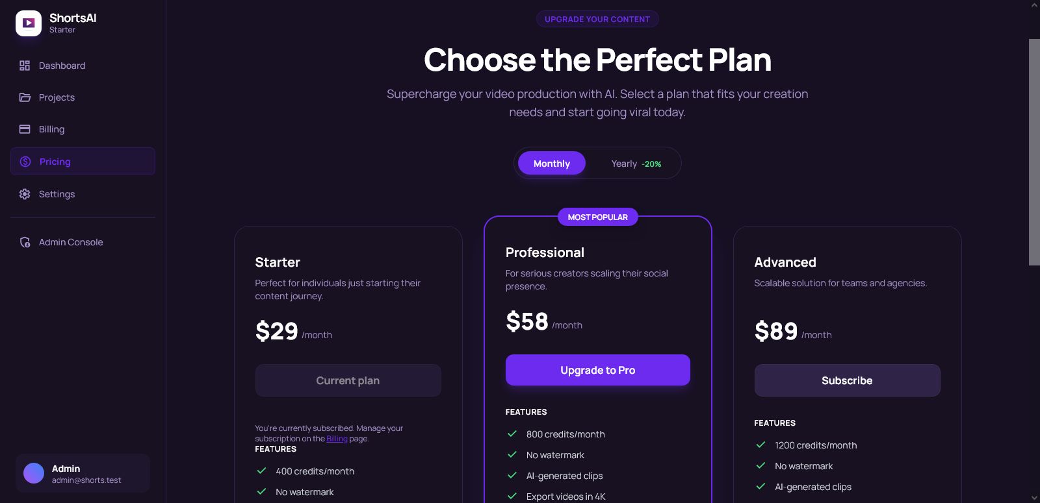Open the Admin Console page
Image resolution: width=1040 pixels, height=503 pixels.
(x=71, y=242)
